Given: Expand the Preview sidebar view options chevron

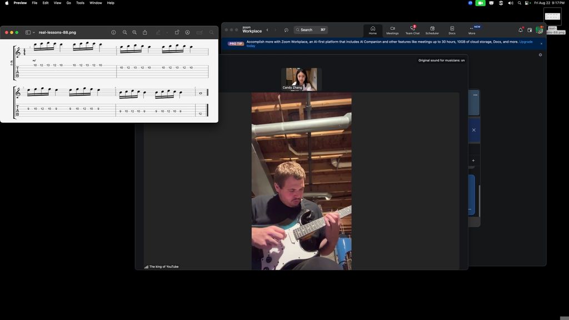Looking at the screenshot, I should coord(34,33).
